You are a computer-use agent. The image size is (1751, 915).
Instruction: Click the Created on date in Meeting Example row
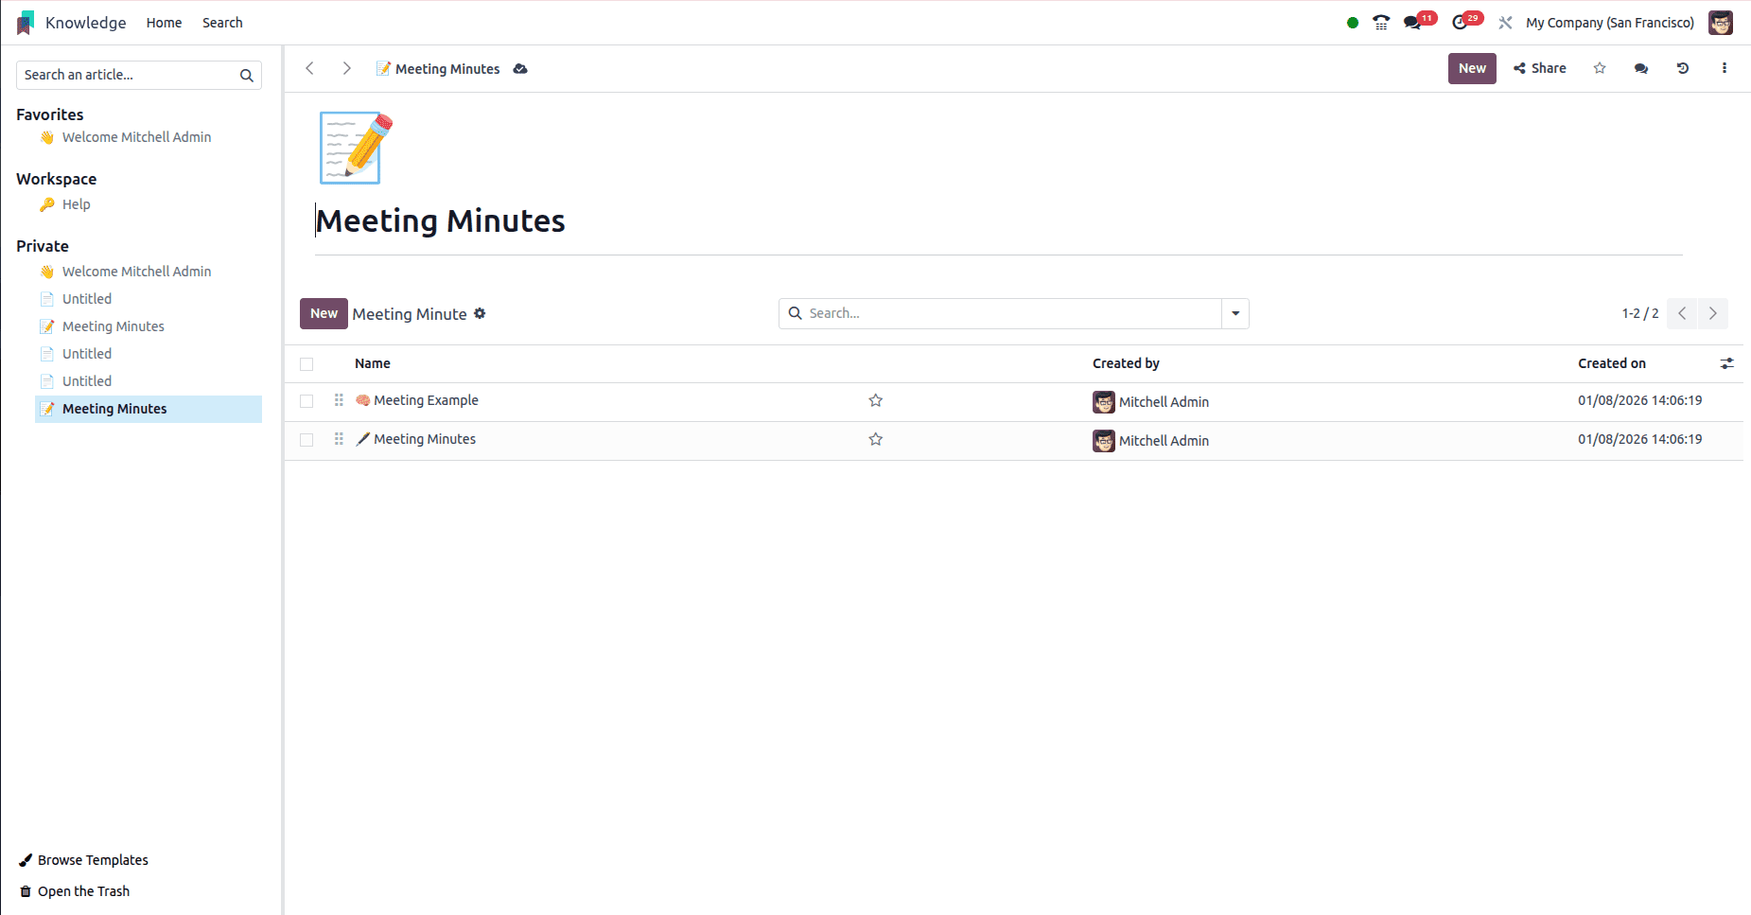[1639, 400]
